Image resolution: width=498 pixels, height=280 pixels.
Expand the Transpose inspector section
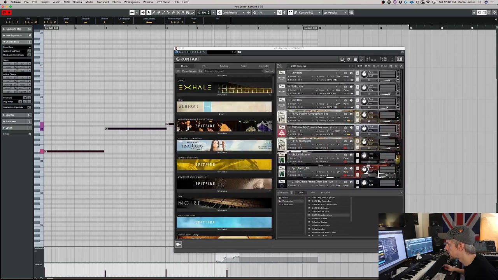(17, 121)
